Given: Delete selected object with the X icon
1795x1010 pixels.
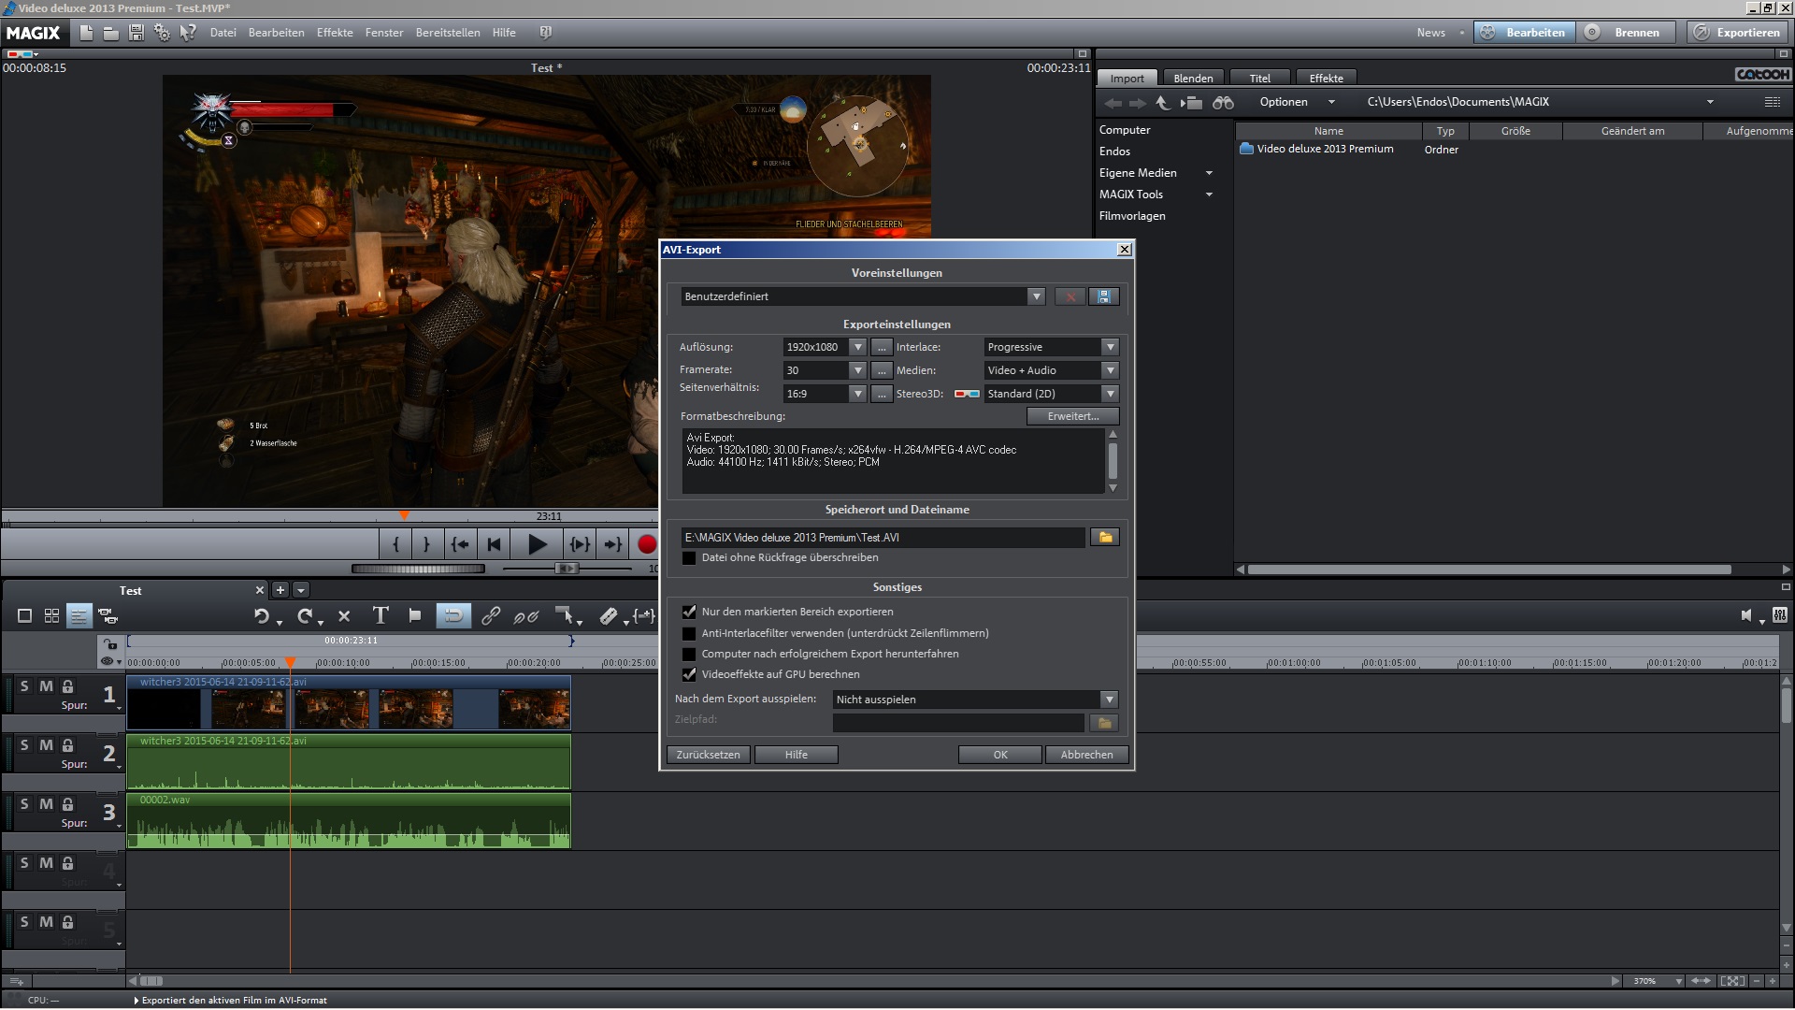Looking at the screenshot, I should 344,616.
